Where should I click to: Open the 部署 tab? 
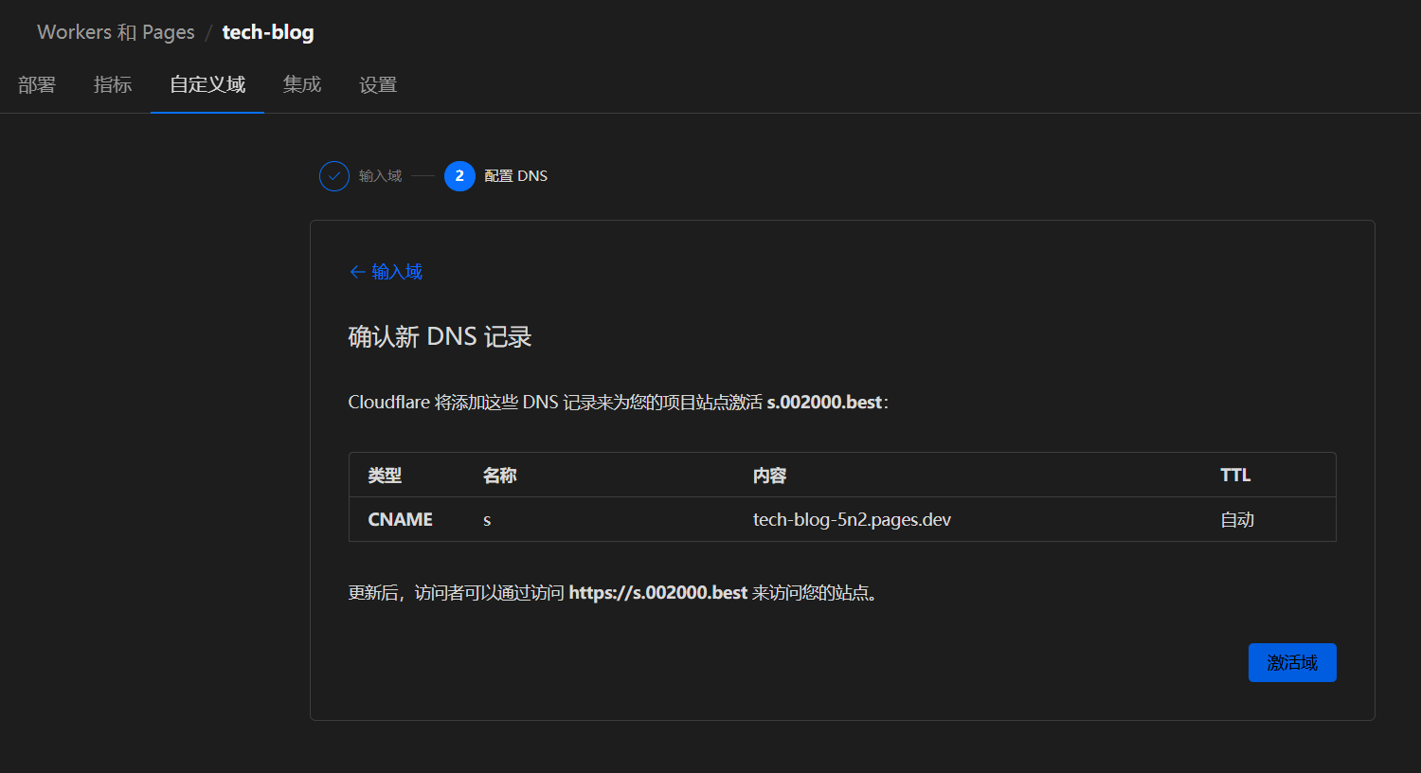37,85
